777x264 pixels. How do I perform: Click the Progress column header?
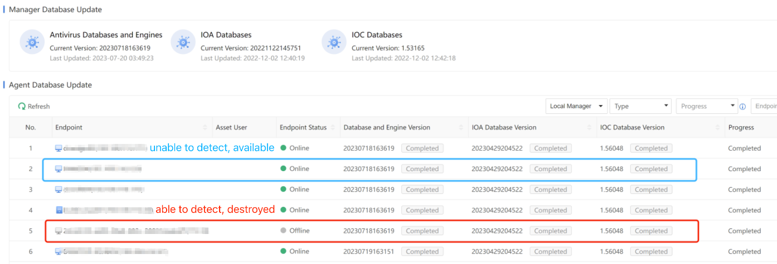pos(741,128)
